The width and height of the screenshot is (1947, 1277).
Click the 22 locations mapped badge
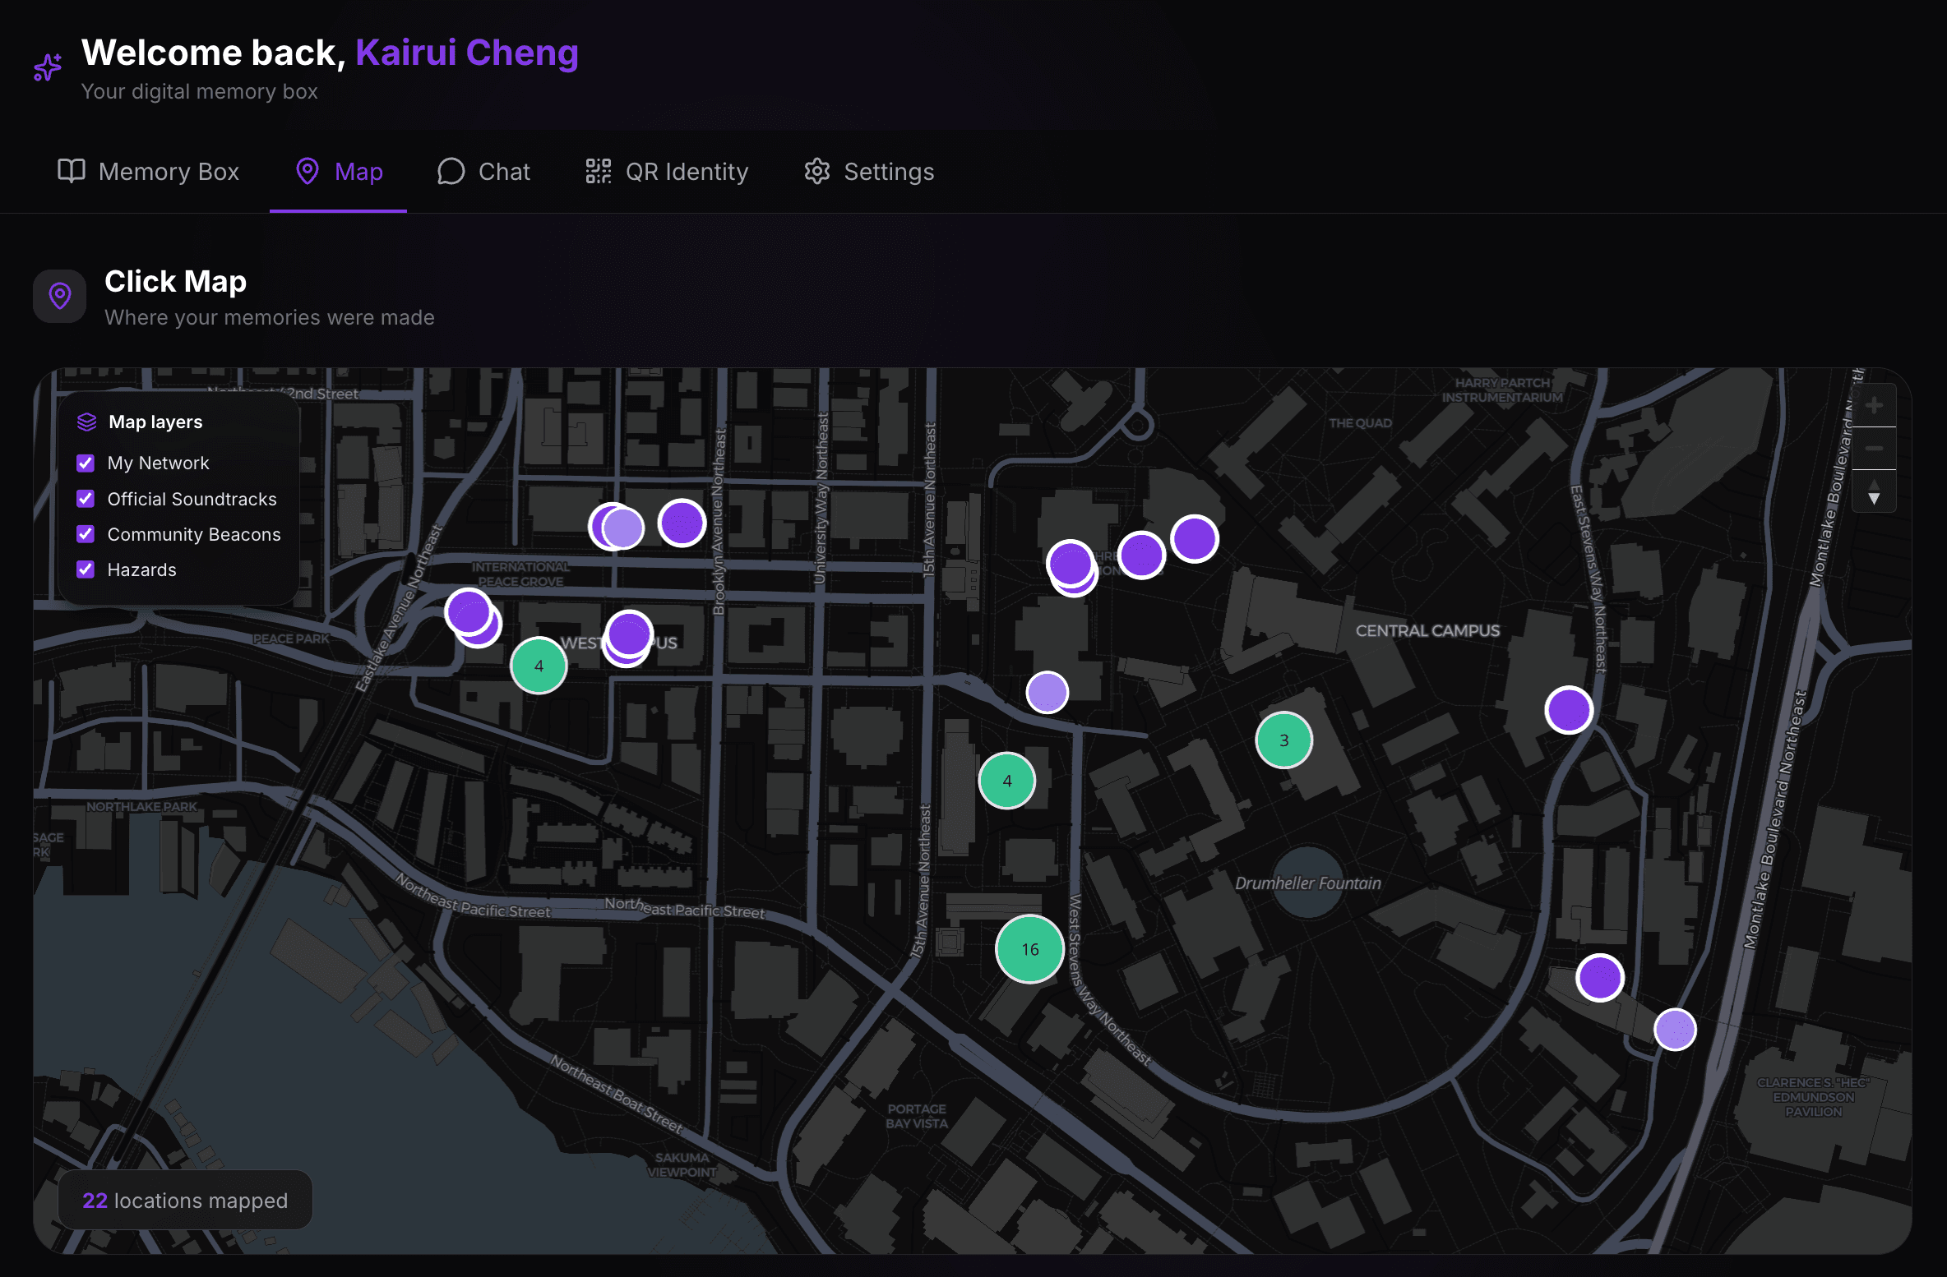(x=185, y=1201)
